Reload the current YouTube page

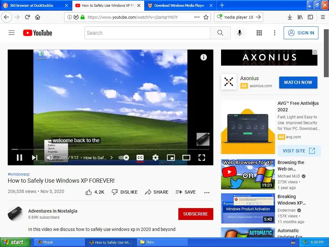click(x=28, y=17)
